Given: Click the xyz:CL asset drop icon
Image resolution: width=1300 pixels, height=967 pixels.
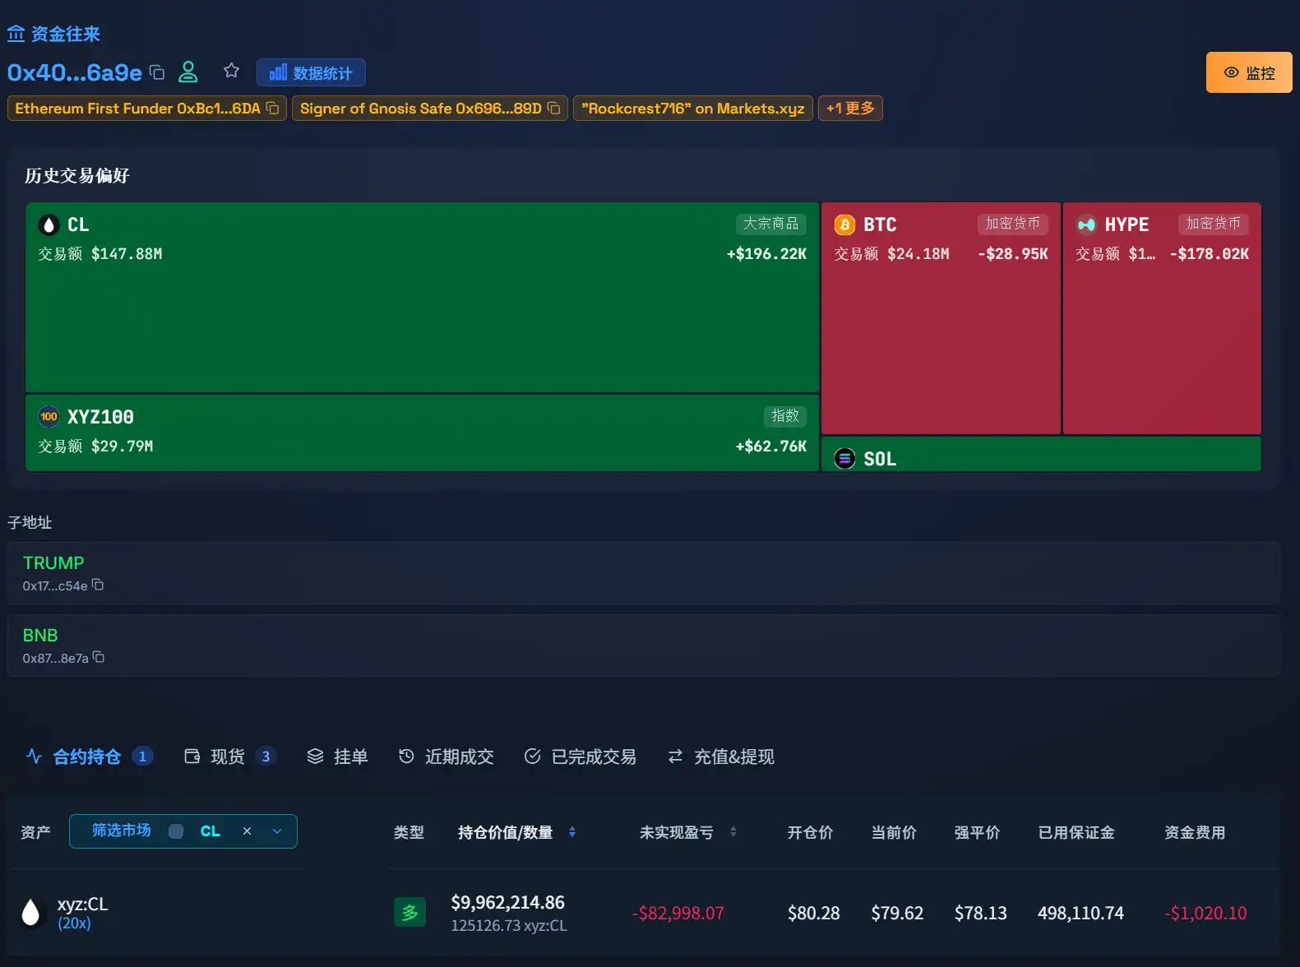Looking at the screenshot, I should (x=30, y=913).
